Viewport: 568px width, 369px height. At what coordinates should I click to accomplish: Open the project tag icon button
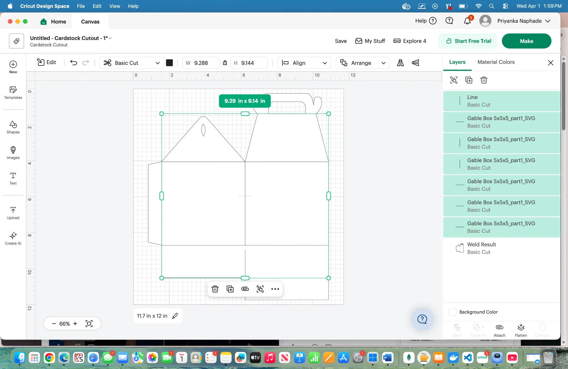pos(16,41)
